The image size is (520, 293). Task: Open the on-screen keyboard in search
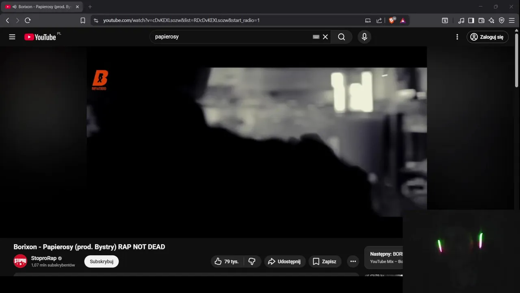[x=316, y=37]
